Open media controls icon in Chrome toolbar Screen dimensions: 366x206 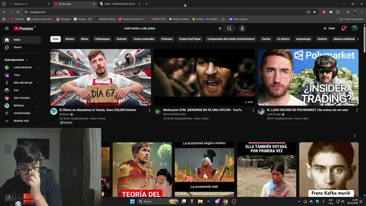[x=348, y=12]
